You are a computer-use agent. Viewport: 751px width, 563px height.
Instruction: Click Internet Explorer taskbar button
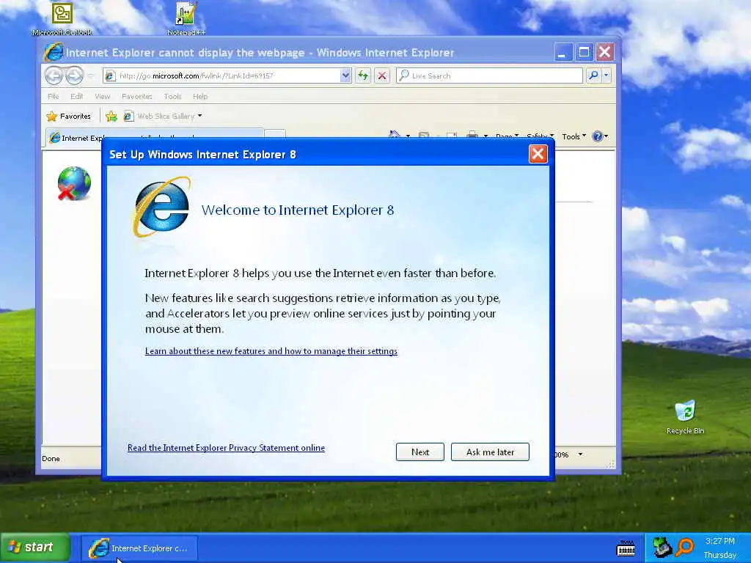point(139,548)
